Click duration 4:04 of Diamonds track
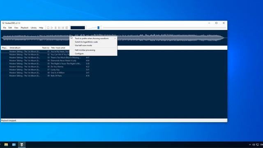 (88, 60)
